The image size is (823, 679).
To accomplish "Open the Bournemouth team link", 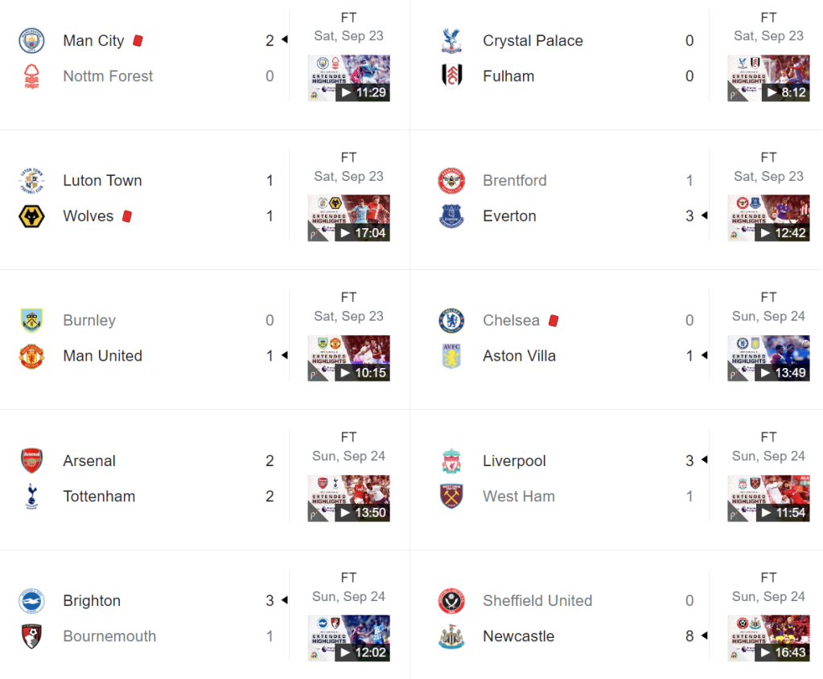I will [x=109, y=636].
